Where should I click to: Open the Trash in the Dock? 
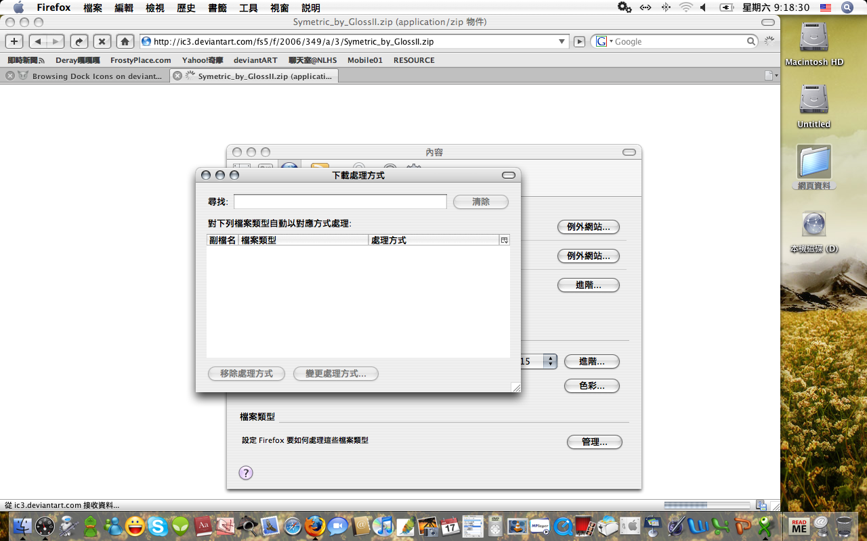(844, 526)
